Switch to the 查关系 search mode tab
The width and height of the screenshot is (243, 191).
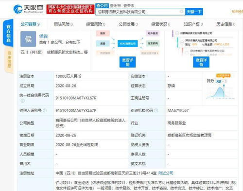click(129, 6)
